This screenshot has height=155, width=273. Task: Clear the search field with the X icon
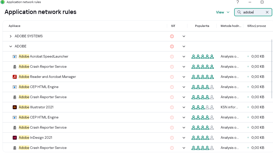267,12
